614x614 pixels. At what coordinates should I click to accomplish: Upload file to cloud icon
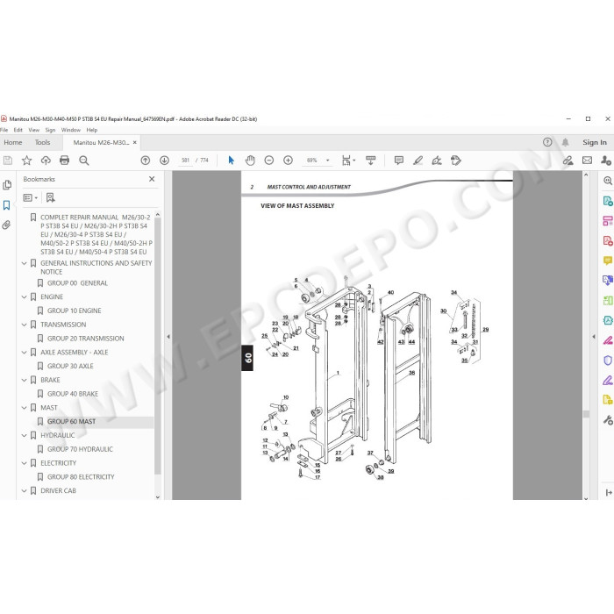pos(46,161)
